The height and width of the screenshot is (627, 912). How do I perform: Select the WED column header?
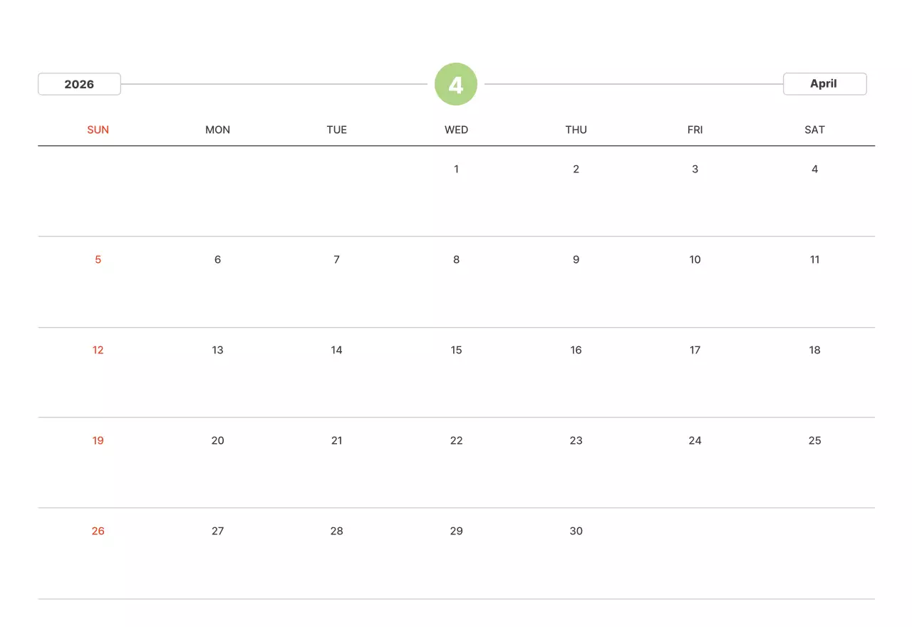tap(456, 130)
